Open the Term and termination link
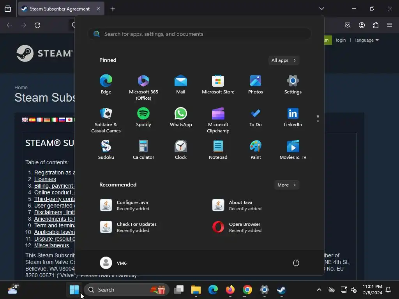399x299 pixels. pos(55,225)
